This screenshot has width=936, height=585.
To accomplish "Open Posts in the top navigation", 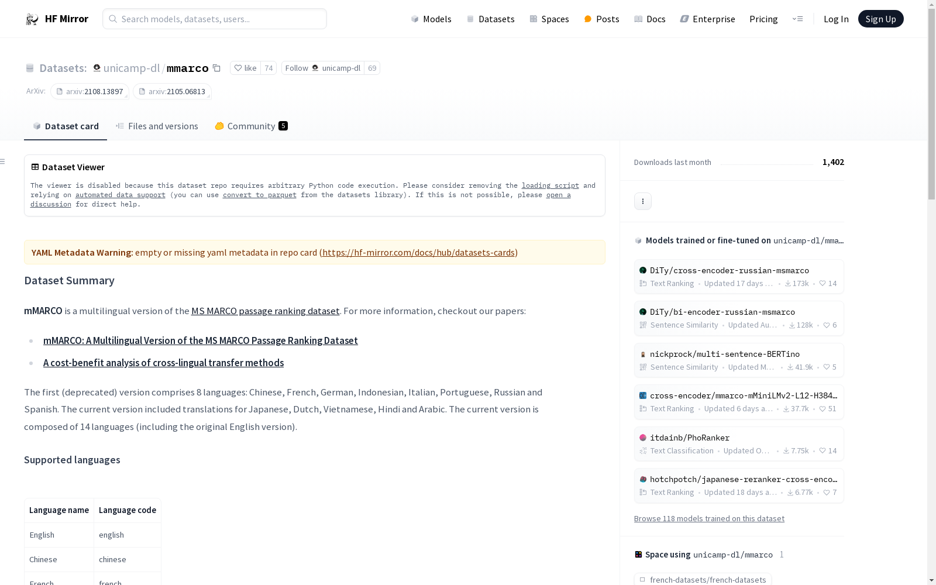I will pos(601,19).
